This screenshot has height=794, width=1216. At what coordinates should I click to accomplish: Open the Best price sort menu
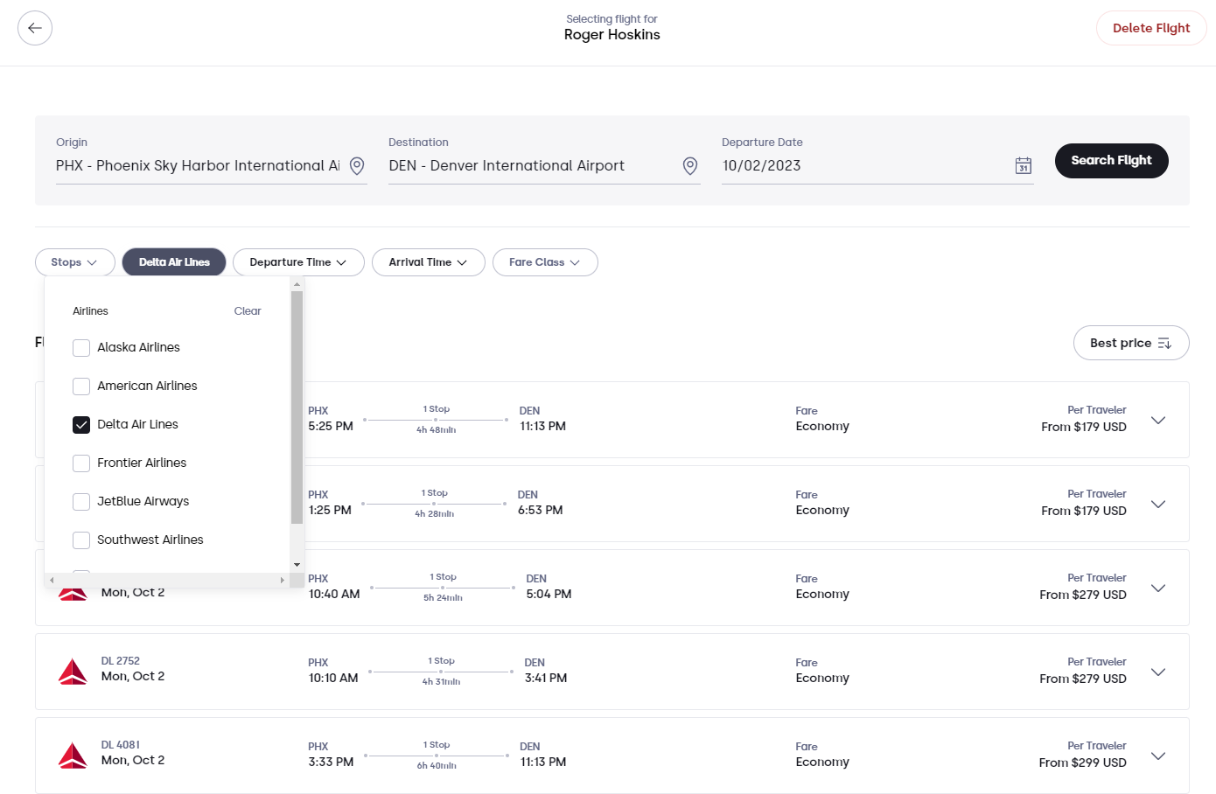point(1131,343)
